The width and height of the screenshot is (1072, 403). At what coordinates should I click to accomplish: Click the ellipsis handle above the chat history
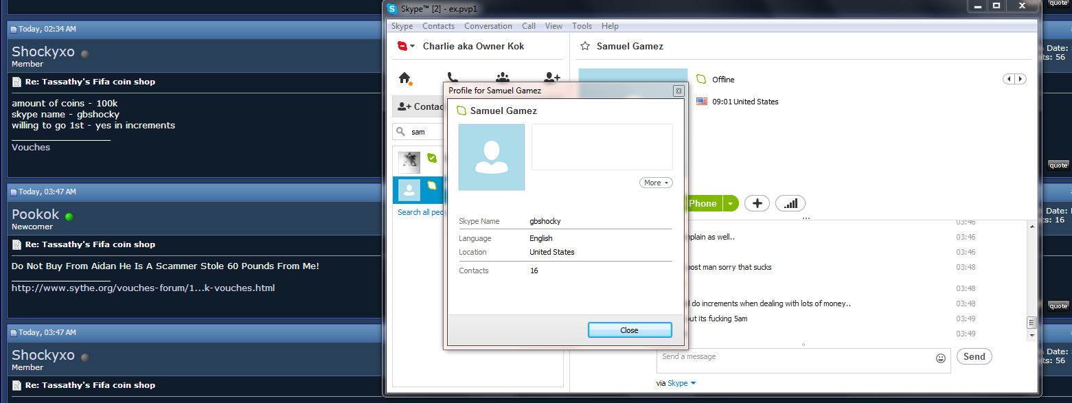pos(806,218)
